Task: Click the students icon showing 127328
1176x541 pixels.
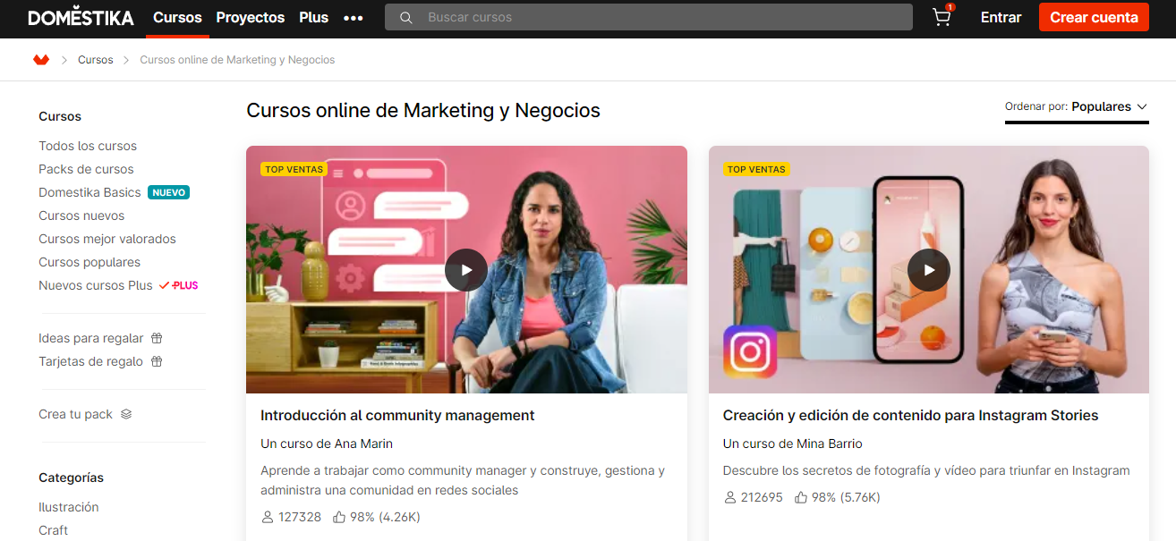Action: (x=267, y=517)
